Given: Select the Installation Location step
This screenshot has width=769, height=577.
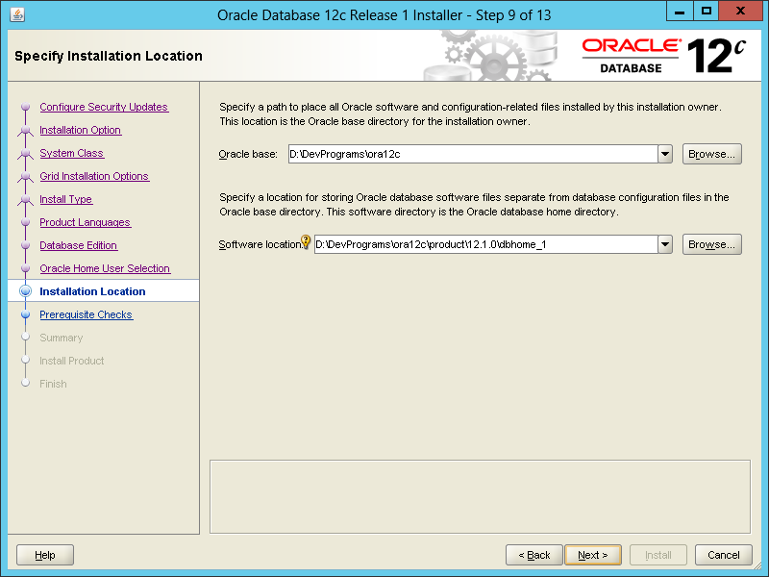Looking at the screenshot, I should pos(92,291).
